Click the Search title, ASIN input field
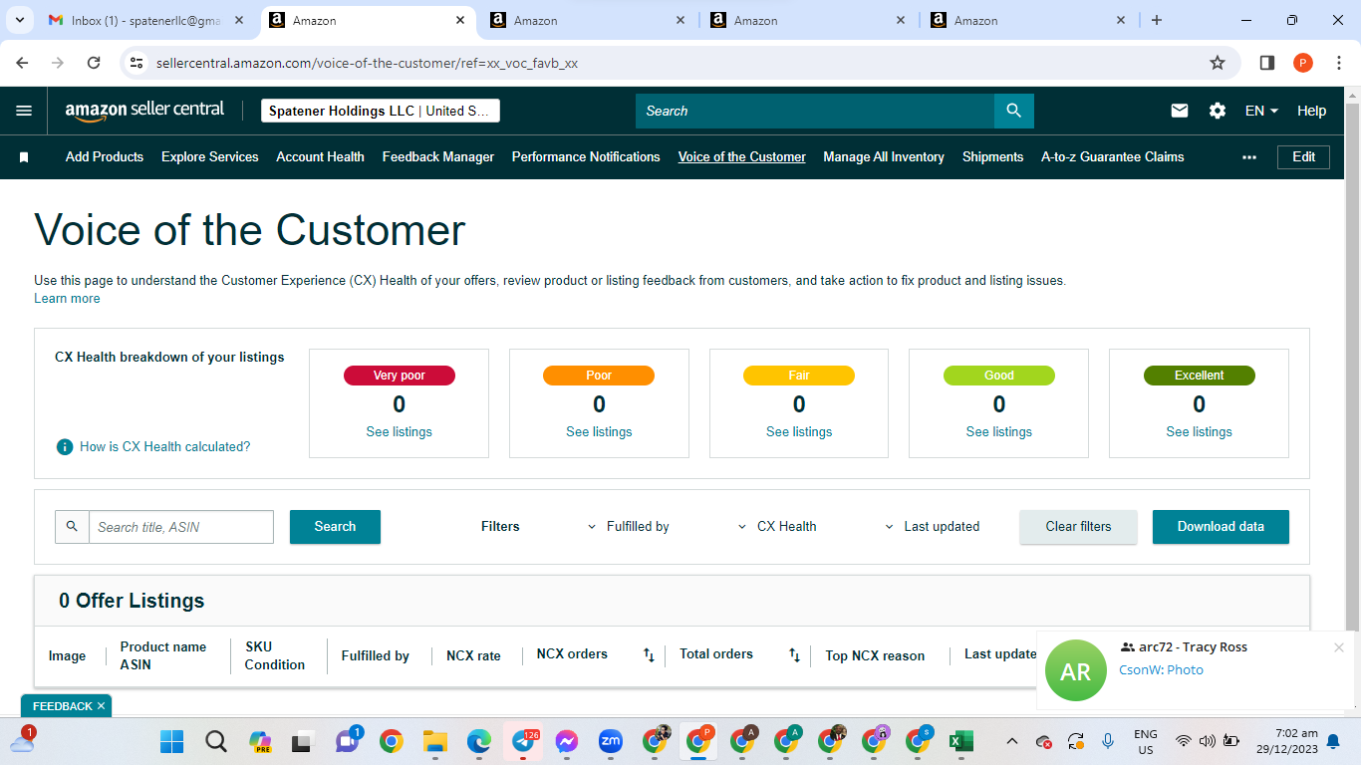Viewport: 1361px width, 765px height. click(181, 527)
